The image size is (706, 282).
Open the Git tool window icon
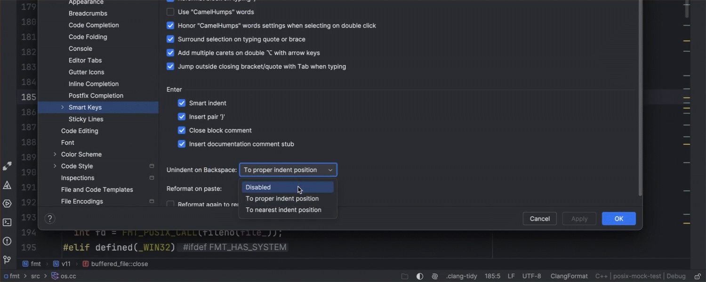coord(7,259)
